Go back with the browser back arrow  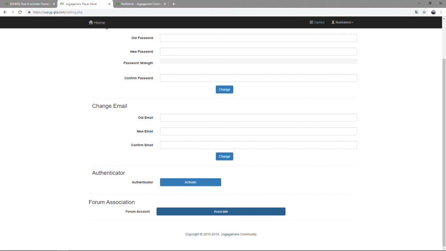(x=5, y=12)
